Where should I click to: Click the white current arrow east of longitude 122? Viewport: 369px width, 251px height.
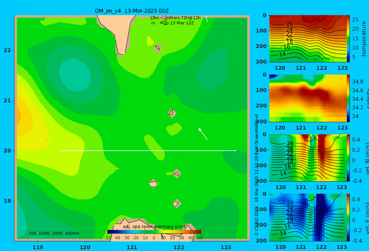click(x=203, y=134)
